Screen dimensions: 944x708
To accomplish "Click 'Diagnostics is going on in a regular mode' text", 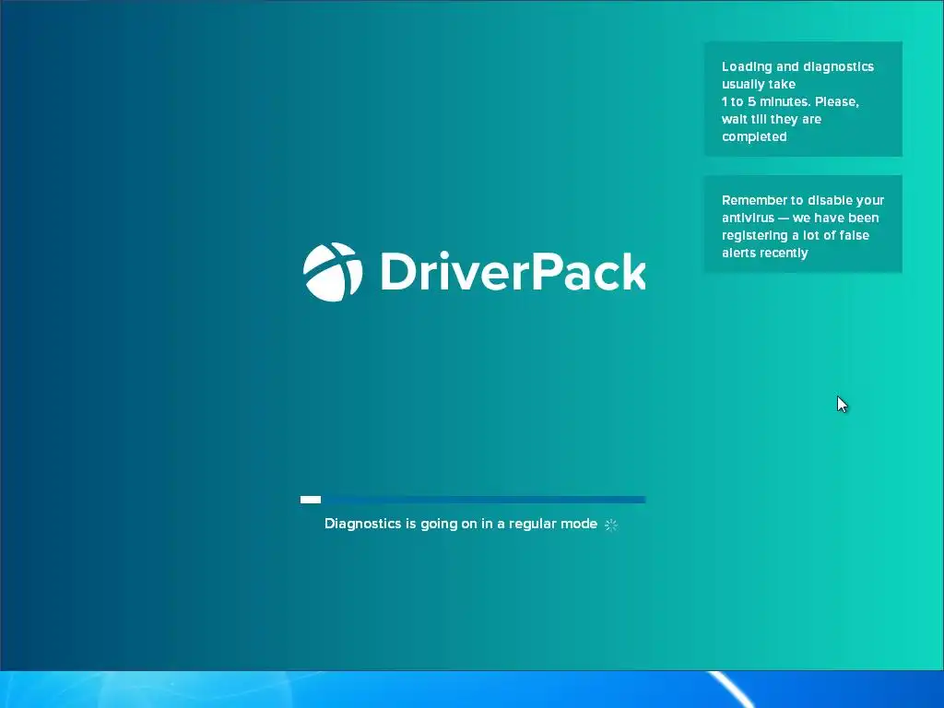I will click(461, 524).
